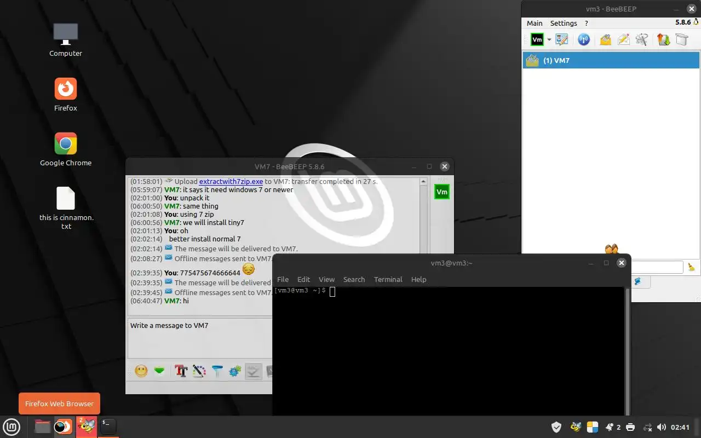Select the this is cinnamon.txt file
Viewport: 701px width, 438px height.
(66, 208)
